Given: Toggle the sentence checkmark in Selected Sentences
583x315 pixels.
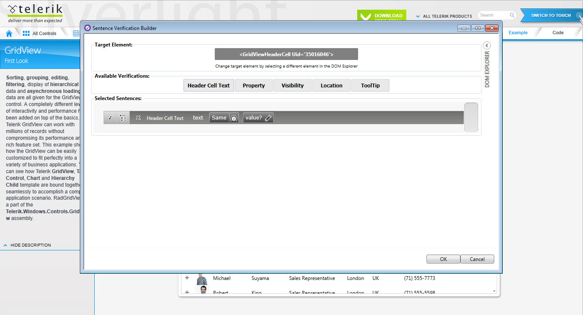Looking at the screenshot, I should pos(110,118).
